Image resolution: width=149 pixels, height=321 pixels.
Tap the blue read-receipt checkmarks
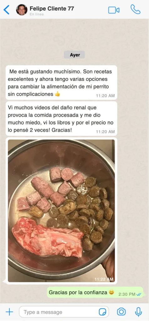coord(139,294)
